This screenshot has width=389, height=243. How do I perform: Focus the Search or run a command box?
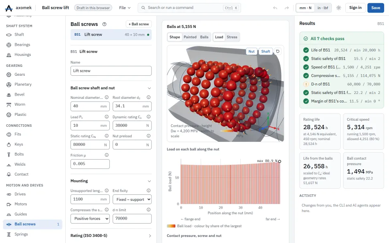tap(189, 8)
